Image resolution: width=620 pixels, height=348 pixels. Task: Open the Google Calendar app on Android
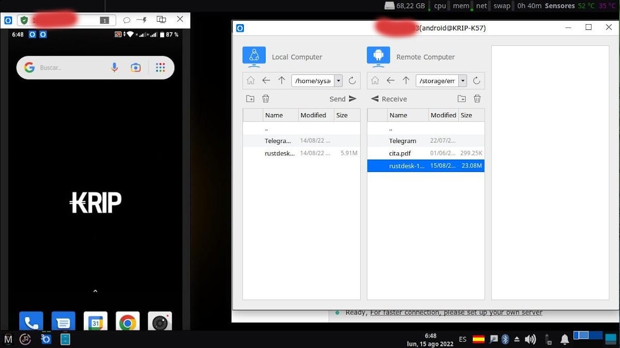click(x=96, y=321)
